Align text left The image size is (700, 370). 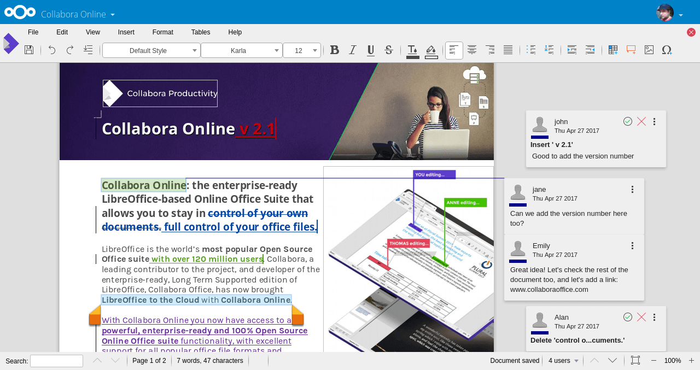coord(454,50)
